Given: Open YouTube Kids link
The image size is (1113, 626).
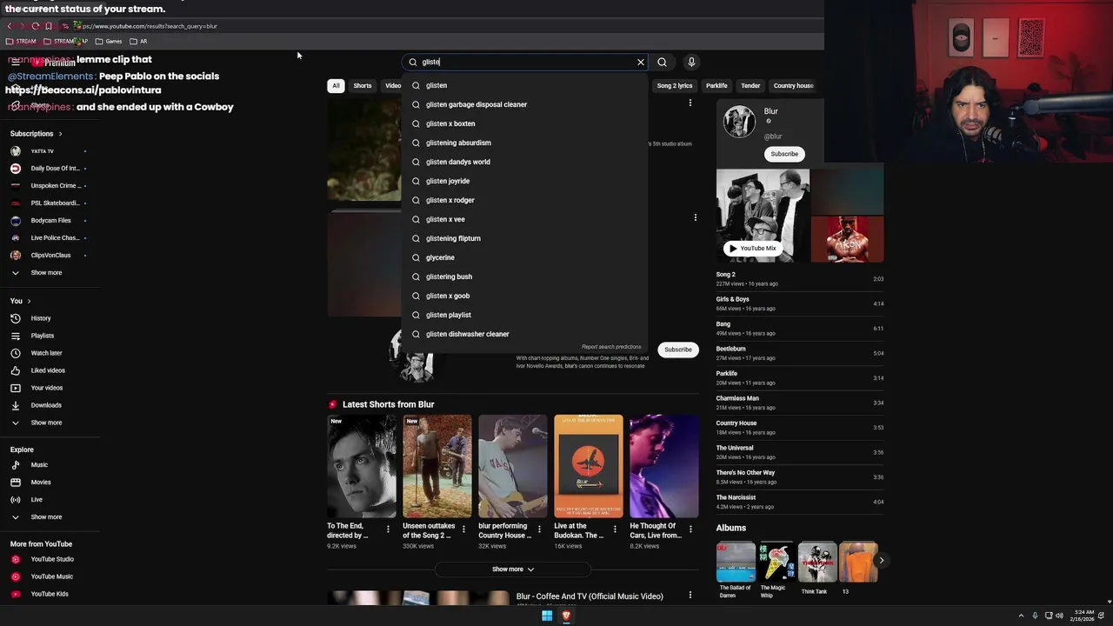Looking at the screenshot, I should point(50,594).
